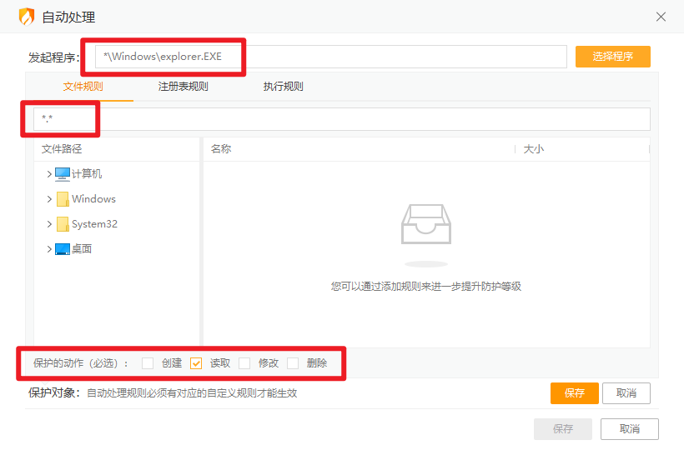Expand the 桌面 tree node
The height and width of the screenshot is (450, 684).
[49, 249]
